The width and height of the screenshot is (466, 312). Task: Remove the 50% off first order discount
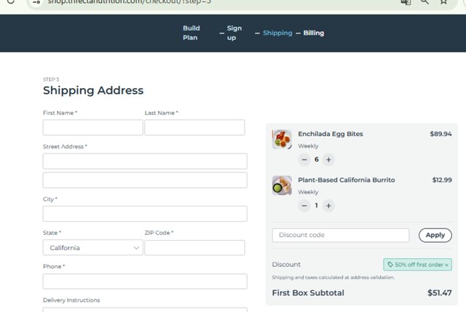446,265
